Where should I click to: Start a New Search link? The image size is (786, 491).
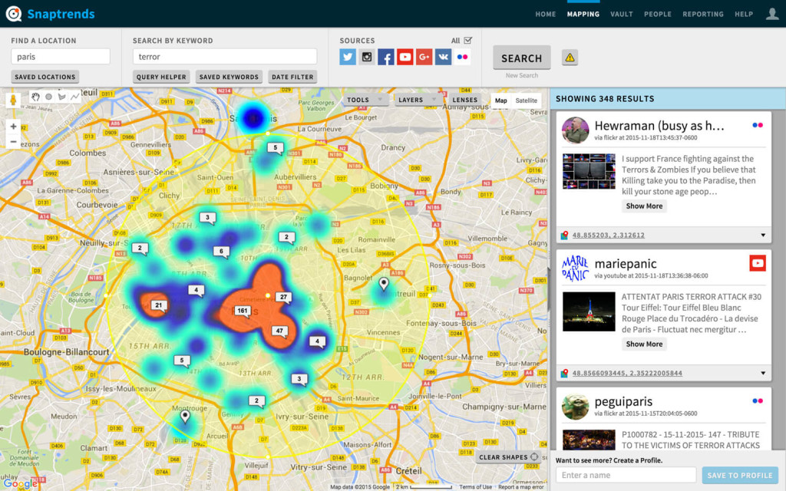point(522,76)
